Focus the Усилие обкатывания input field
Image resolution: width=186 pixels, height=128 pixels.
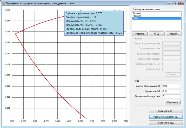171,86
